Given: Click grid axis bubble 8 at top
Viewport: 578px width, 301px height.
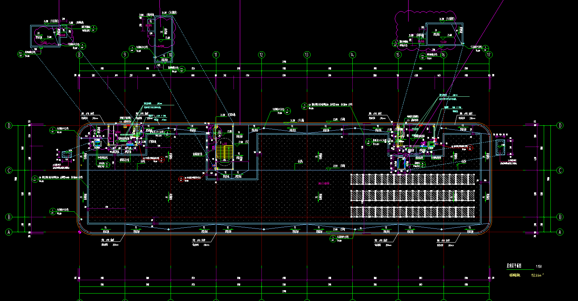Looking at the screenshot, I should point(79,55).
